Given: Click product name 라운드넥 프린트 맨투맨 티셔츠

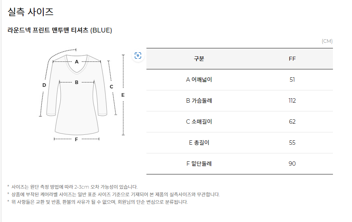Looking at the screenshot, I should coord(48,30).
